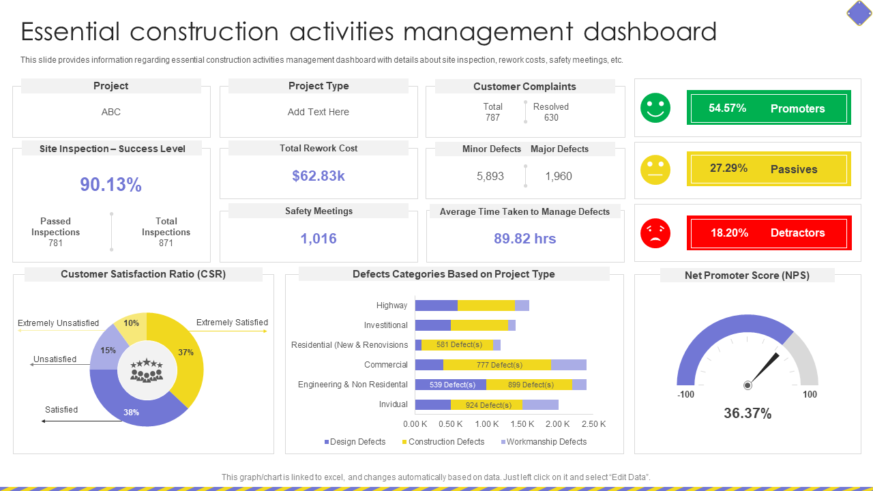
Task: Click the yellow 27.29% Passives box
Action: 769,168
